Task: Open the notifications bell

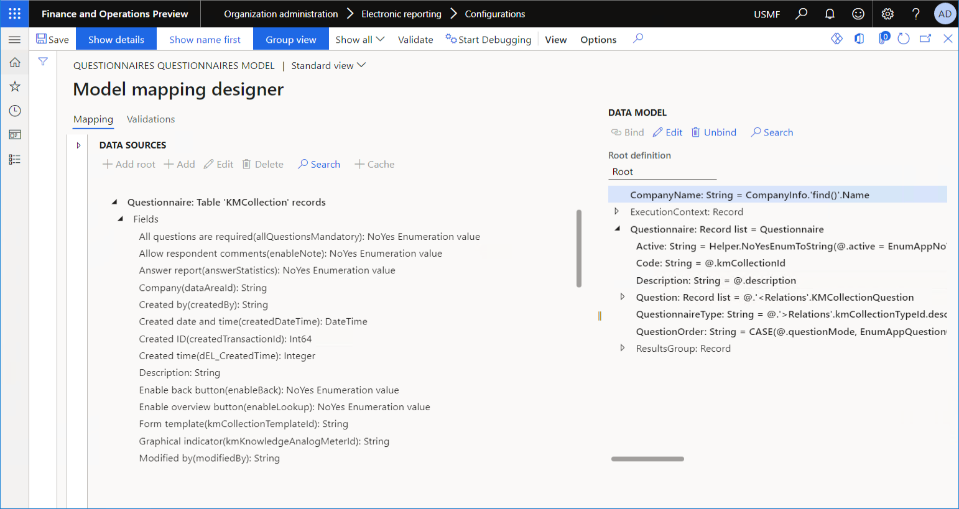Action: coord(830,13)
